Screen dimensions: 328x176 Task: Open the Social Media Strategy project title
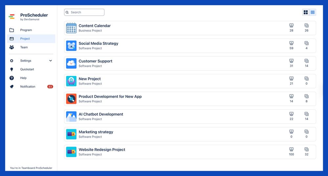tap(98, 43)
